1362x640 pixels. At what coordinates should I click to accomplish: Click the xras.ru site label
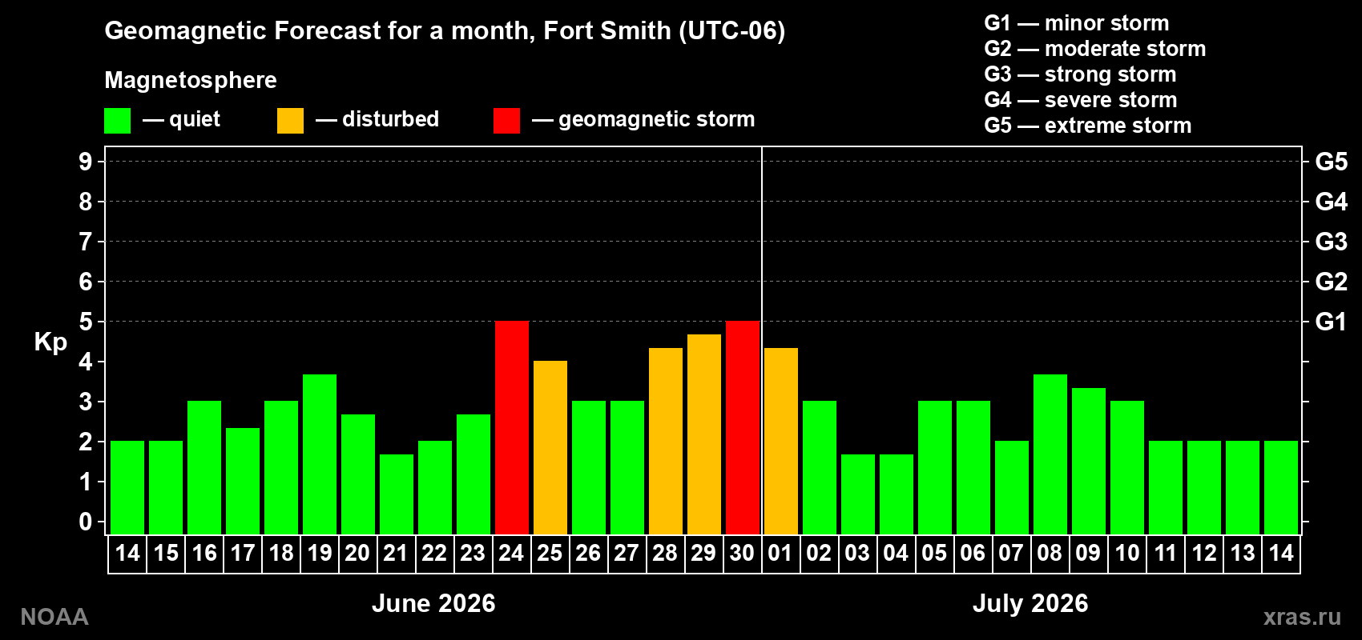[x=1302, y=617]
